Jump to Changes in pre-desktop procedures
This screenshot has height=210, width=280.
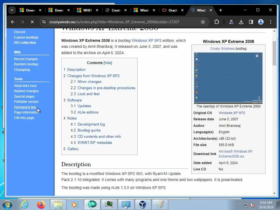click(x=106, y=88)
